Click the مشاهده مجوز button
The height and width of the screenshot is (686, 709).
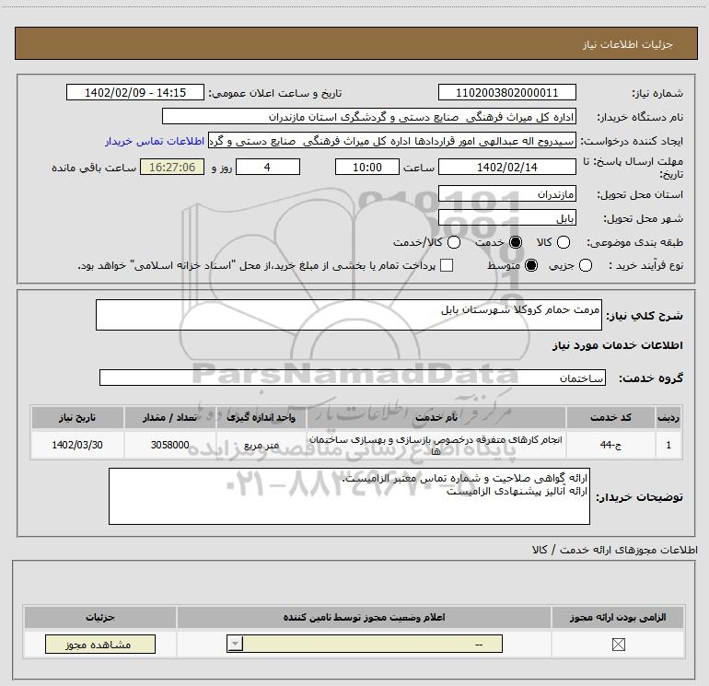100,644
